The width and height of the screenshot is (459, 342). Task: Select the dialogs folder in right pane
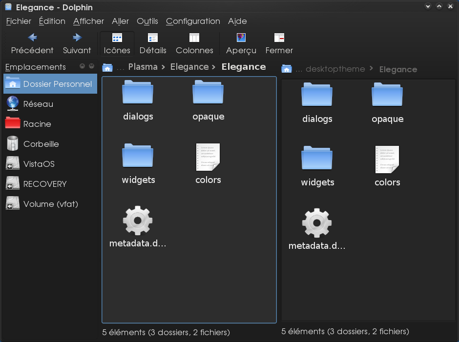click(317, 102)
